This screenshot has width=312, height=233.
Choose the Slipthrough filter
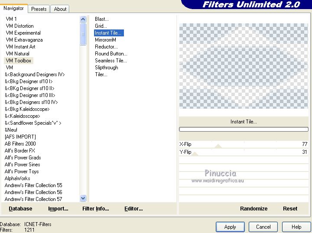coord(107,68)
